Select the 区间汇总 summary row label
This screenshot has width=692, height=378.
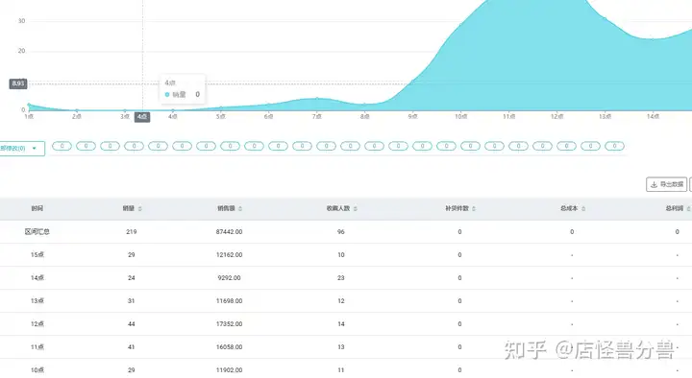[x=37, y=232]
